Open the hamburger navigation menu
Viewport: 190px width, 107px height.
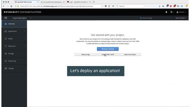[6, 18]
